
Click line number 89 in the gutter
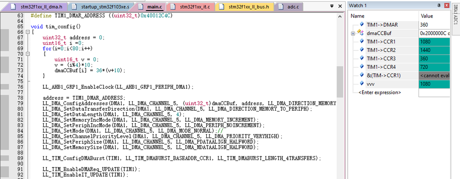click(x=20, y=158)
